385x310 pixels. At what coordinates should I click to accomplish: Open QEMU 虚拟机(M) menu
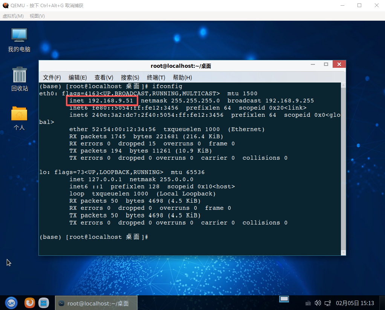pyautogui.click(x=13, y=16)
